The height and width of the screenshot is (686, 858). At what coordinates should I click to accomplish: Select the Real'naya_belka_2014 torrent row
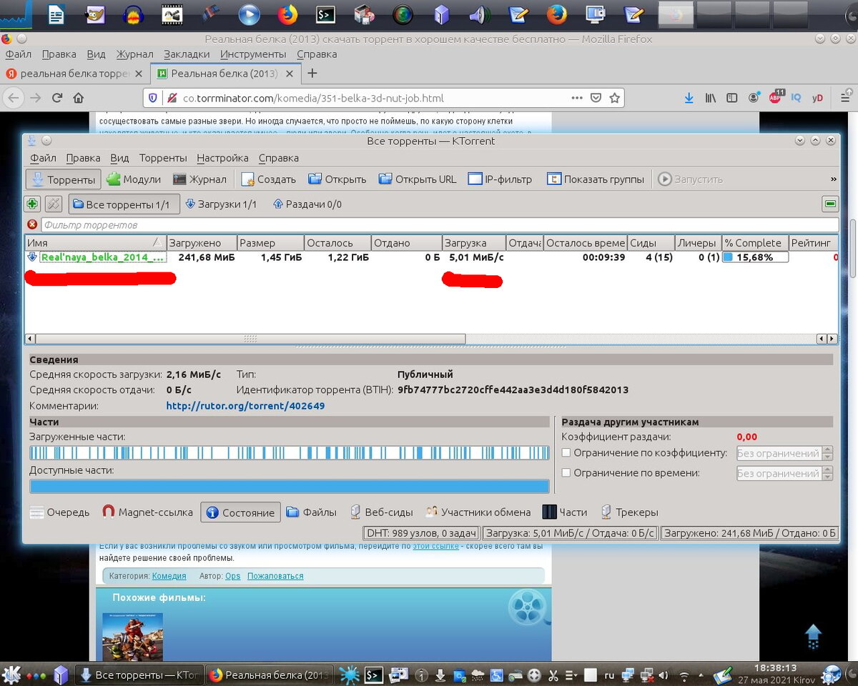[431, 257]
